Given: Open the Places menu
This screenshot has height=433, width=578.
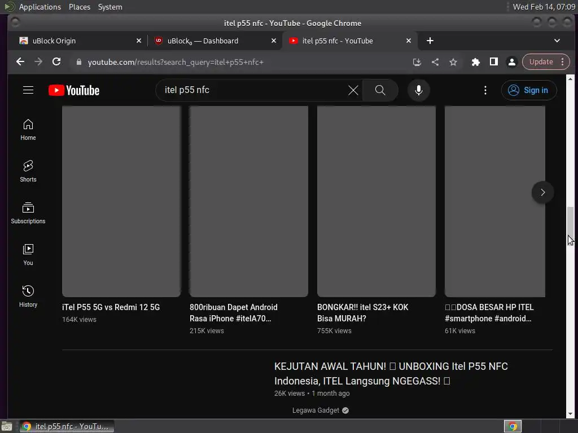Looking at the screenshot, I should 80,7.
